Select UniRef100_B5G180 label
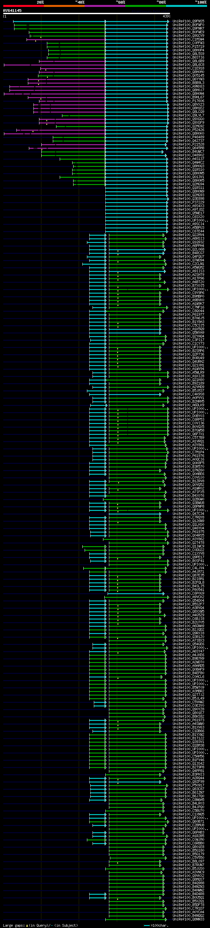This screenshot has width=210, height=928. (188, 850)
